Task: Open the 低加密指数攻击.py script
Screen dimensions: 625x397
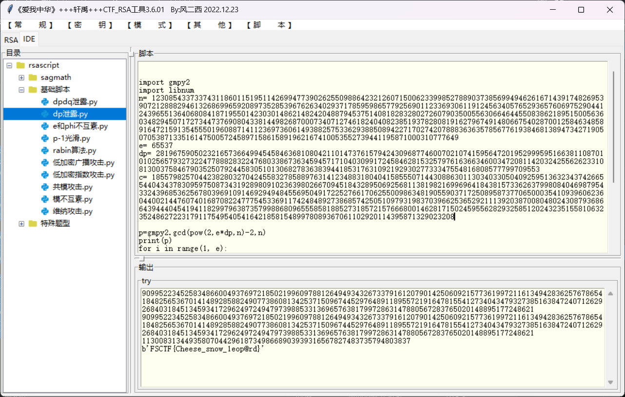Action: tap(84, 175)
